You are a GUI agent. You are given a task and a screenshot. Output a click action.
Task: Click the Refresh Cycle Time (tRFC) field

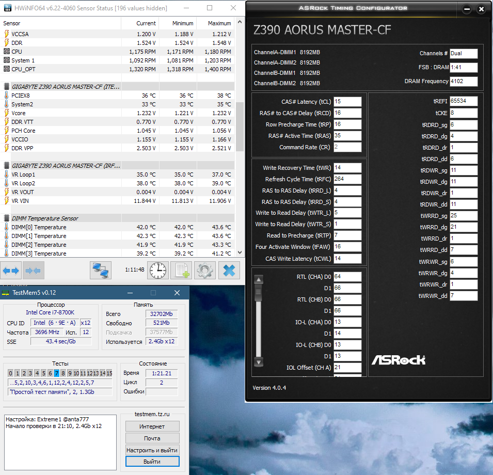coord(347,179)
